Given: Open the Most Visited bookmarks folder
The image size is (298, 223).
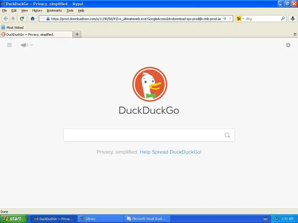Looking at the screenshot, I should click(x=12, y=28).
